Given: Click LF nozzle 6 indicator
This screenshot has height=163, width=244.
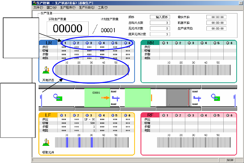Looking at the screenshot, I should [126, 115].
